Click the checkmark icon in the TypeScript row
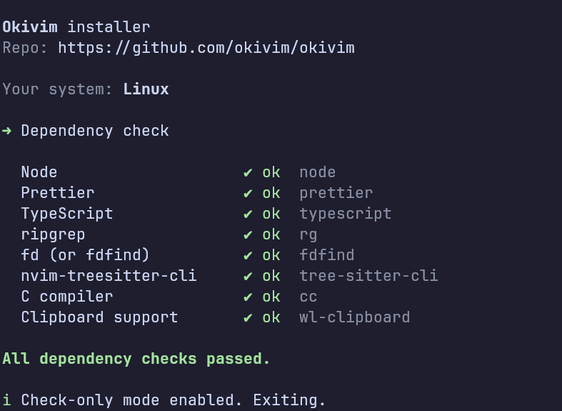Screen dimensions: 562x411 248,214
